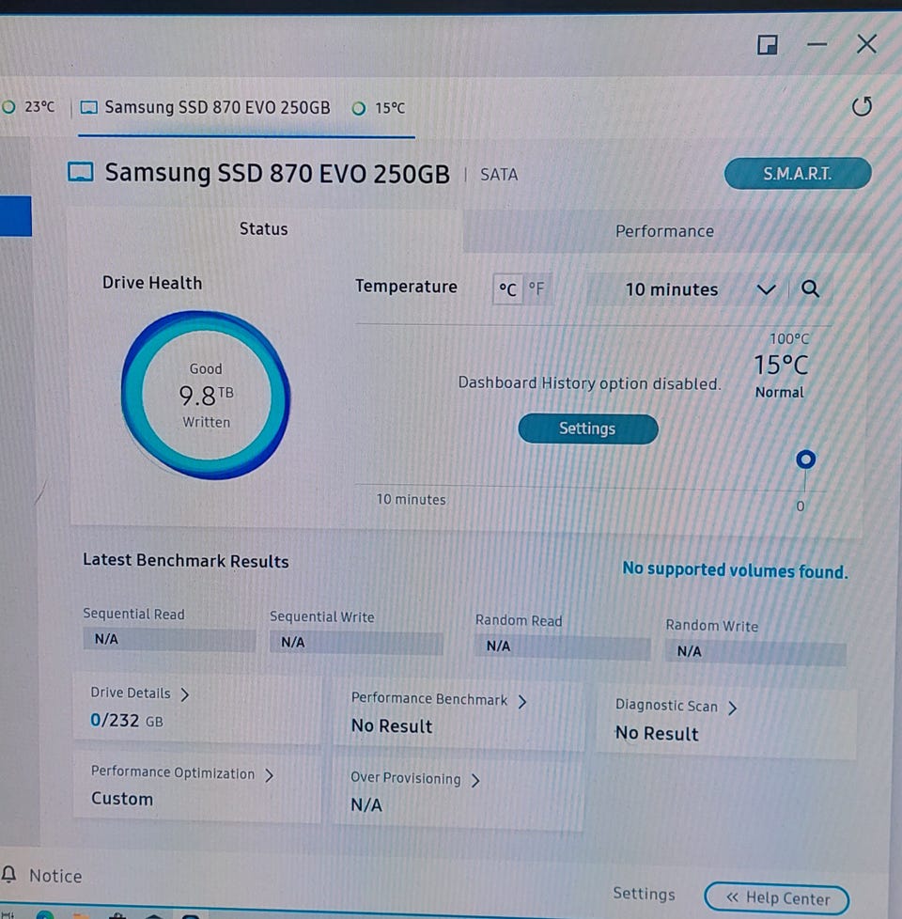
Task: Open Performance Benchmark via its chevron
Action: click(522, 702)
